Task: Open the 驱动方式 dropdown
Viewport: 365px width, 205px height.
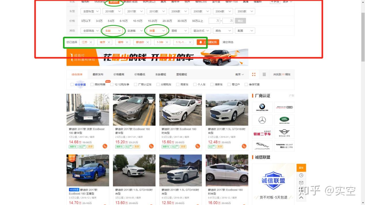Action: [x=201, y=31]
